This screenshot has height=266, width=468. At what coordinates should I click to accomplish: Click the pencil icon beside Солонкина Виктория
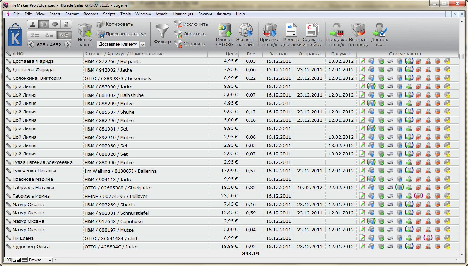(x=8, y=78)
